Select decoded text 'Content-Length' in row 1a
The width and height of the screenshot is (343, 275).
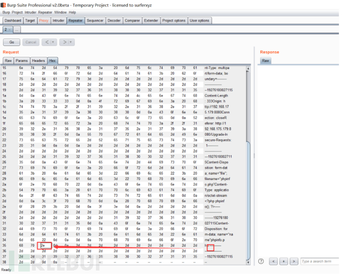(216, 95)
